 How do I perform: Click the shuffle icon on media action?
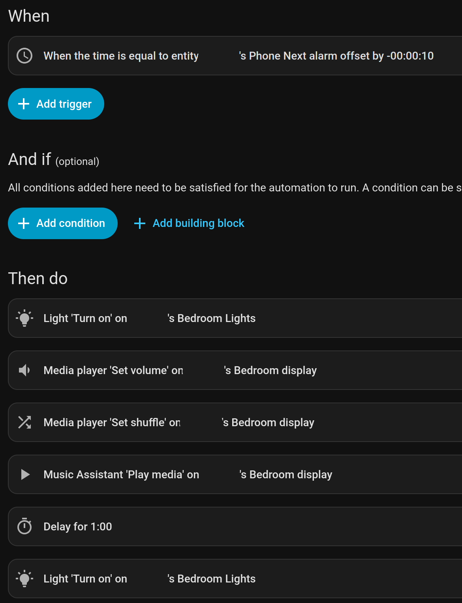coord(24,422)
